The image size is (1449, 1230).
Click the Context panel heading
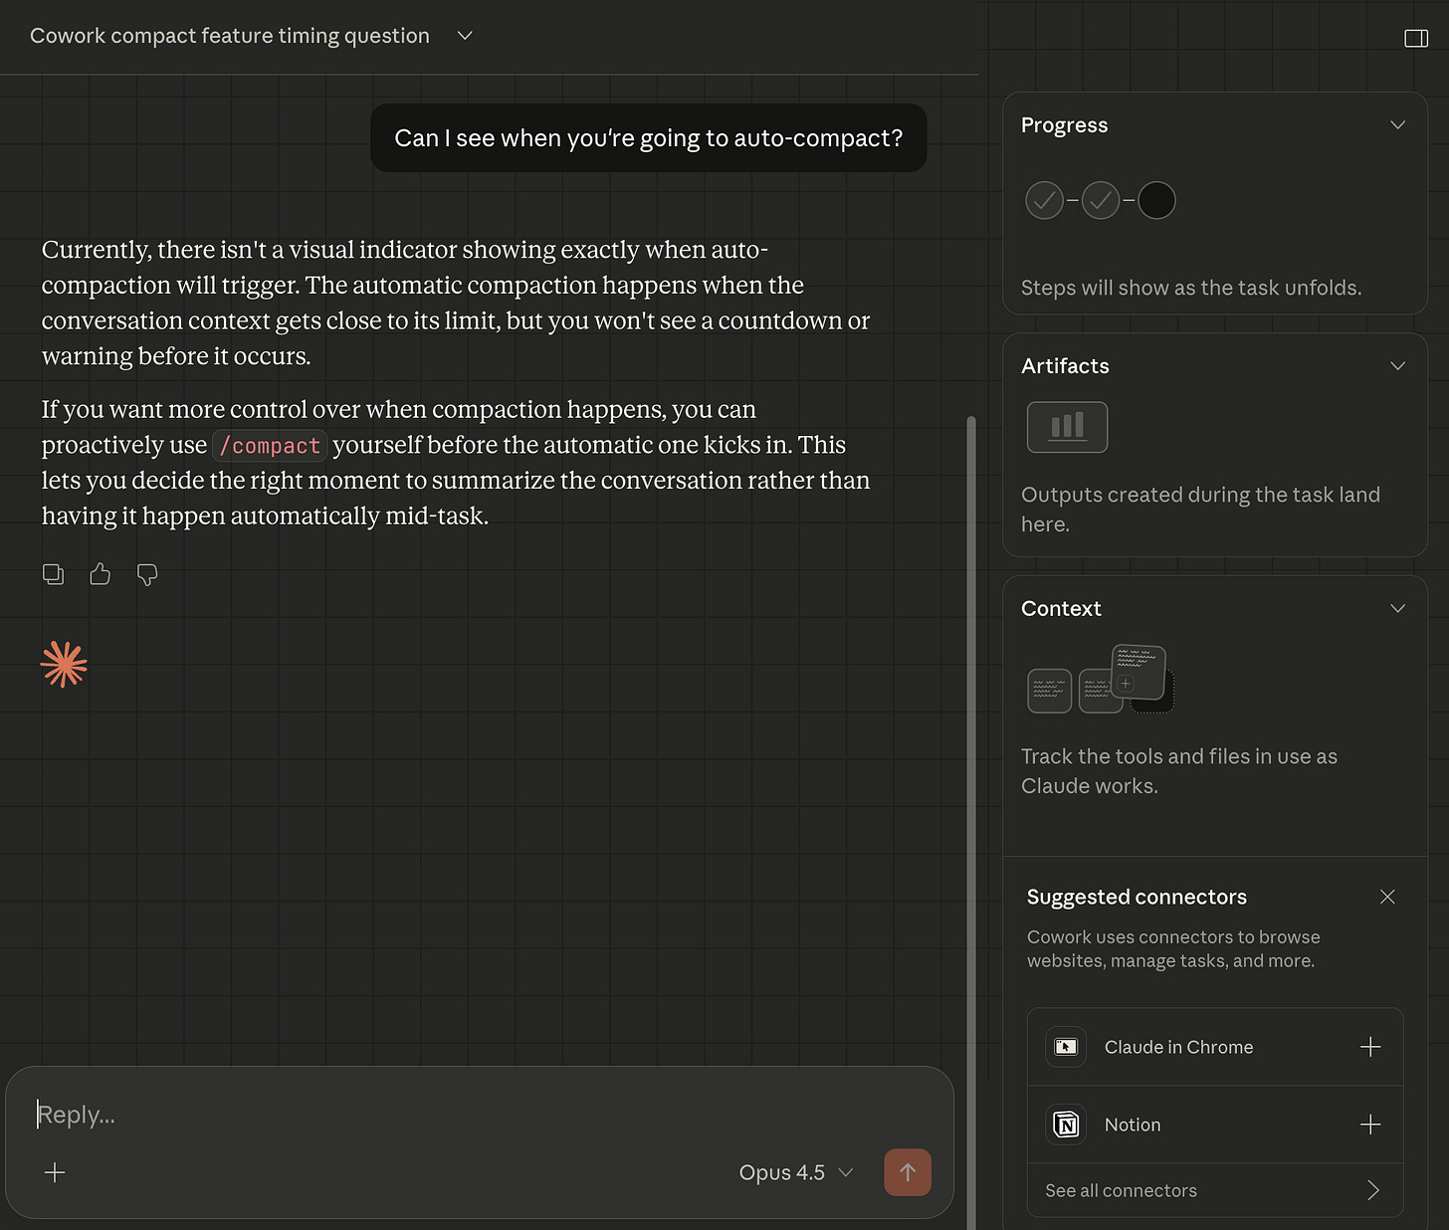1061,608
